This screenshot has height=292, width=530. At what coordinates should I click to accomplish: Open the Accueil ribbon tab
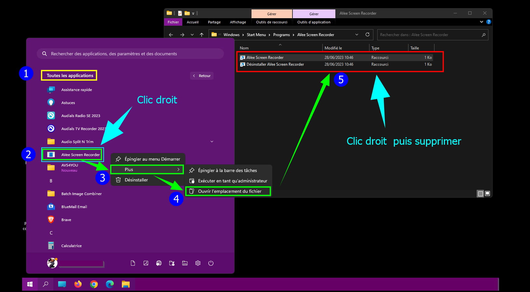tap(193, 22)
